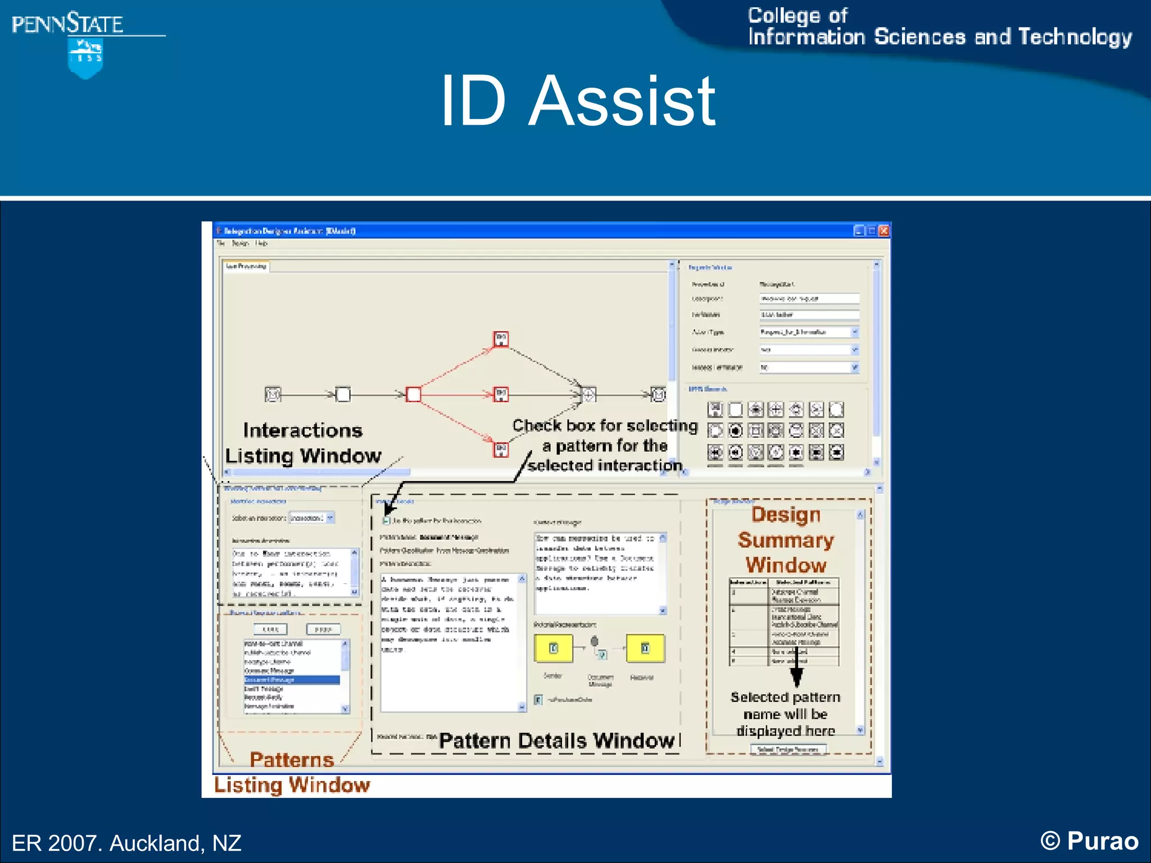Image resolution: width=1151 pixels, height=863 pixels.
Task: Pick the first element in the BPMN palette's middle row
Action: point(715,431)
